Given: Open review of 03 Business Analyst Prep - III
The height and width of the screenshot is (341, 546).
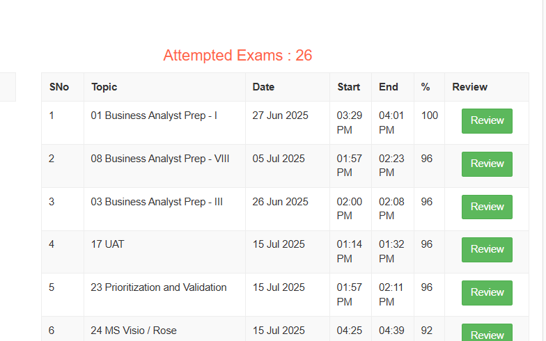Looking at the screenshot, I should point(487,207).
